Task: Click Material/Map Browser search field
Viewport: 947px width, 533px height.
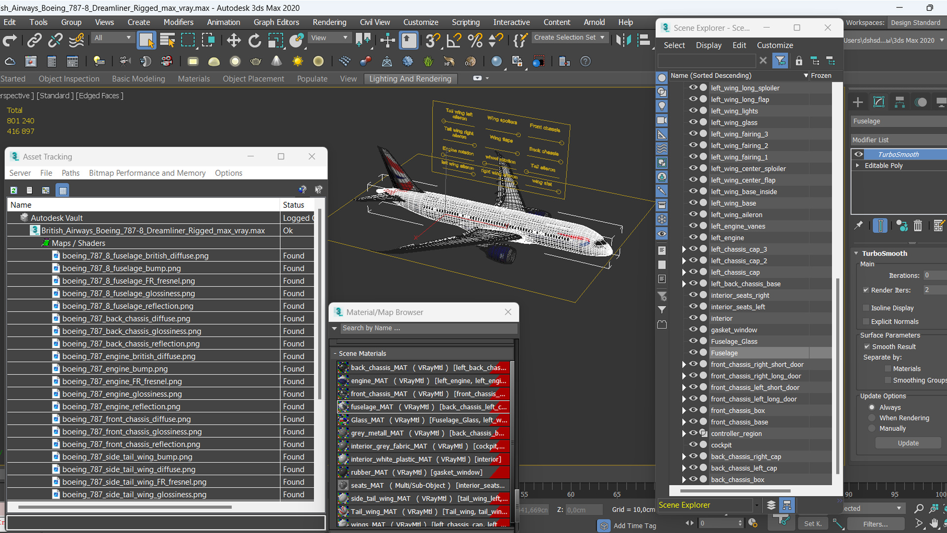Action: tap(428, 328)
